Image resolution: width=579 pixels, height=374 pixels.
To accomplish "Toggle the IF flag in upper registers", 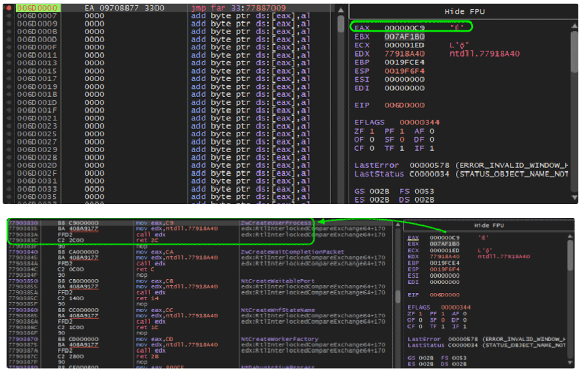I will pos(424,148).
